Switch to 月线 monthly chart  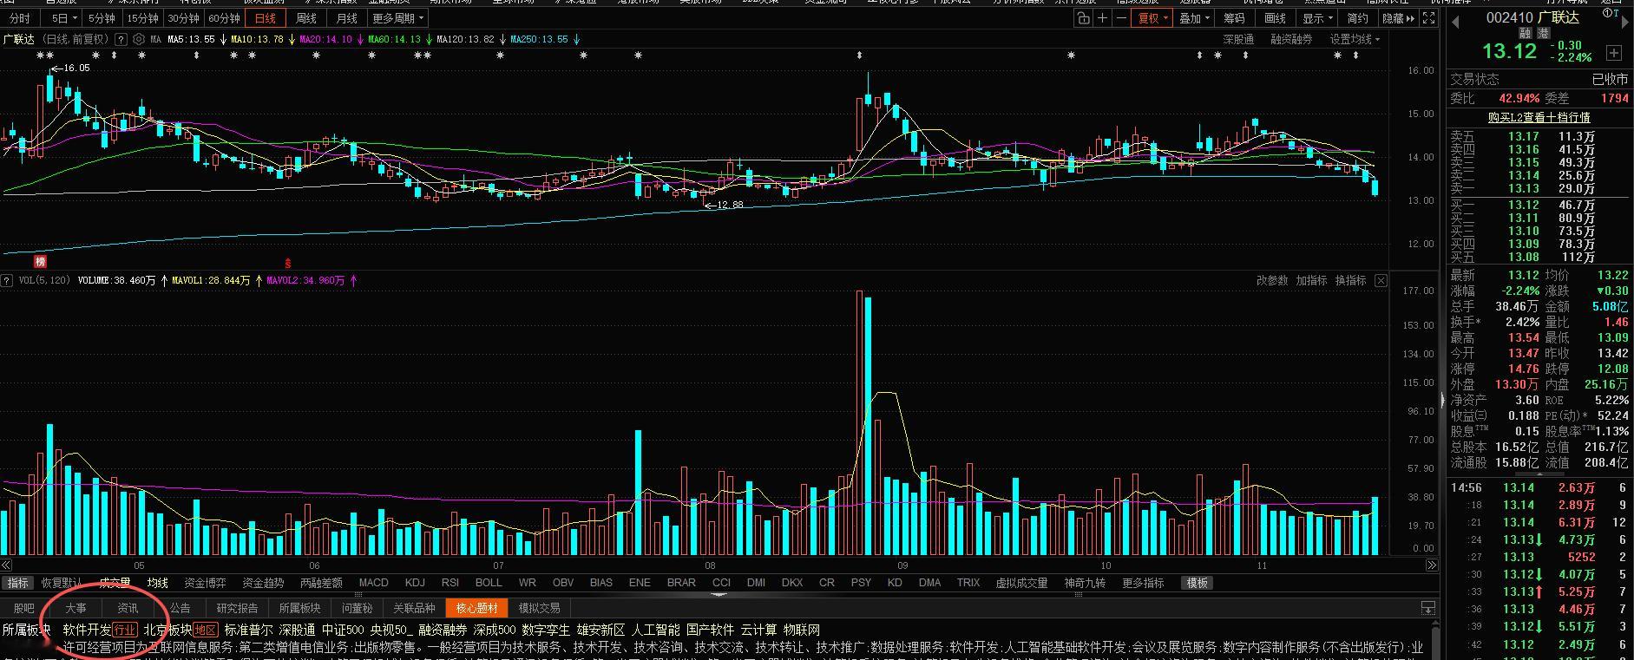[x=346, y=18]
